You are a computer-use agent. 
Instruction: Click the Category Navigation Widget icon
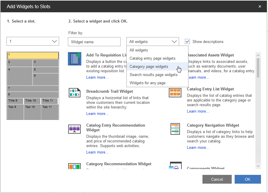tap(175, 129)
